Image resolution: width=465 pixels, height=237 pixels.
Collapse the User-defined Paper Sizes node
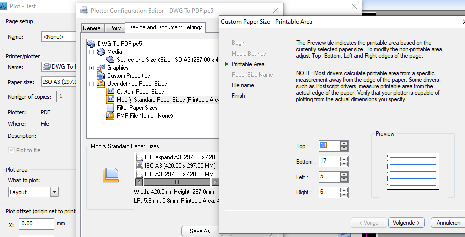point(91,84)
